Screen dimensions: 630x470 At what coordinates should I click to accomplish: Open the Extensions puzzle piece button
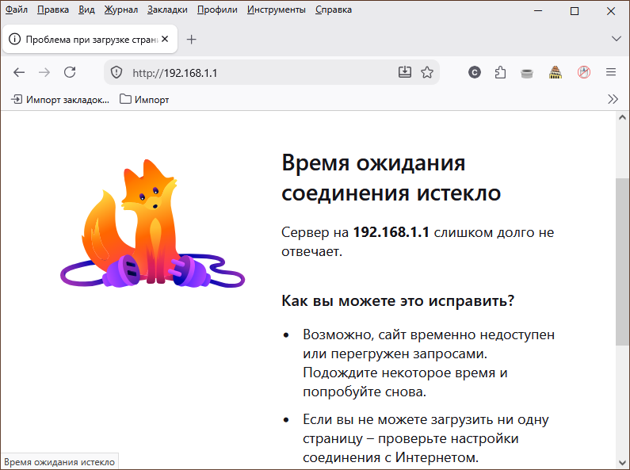pos(500,72)
